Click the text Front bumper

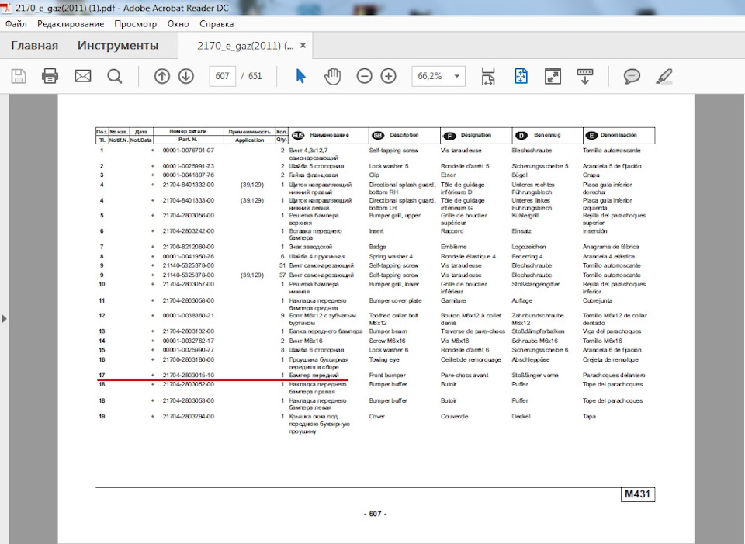387,376
